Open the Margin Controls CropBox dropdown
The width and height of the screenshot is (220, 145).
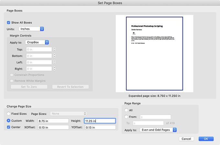tap(37, 42)
